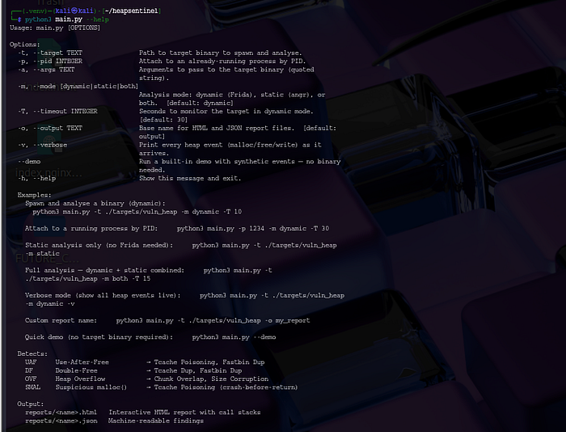
Task: Click the "-m dynamic -v" line
Action: click(50, 303)
